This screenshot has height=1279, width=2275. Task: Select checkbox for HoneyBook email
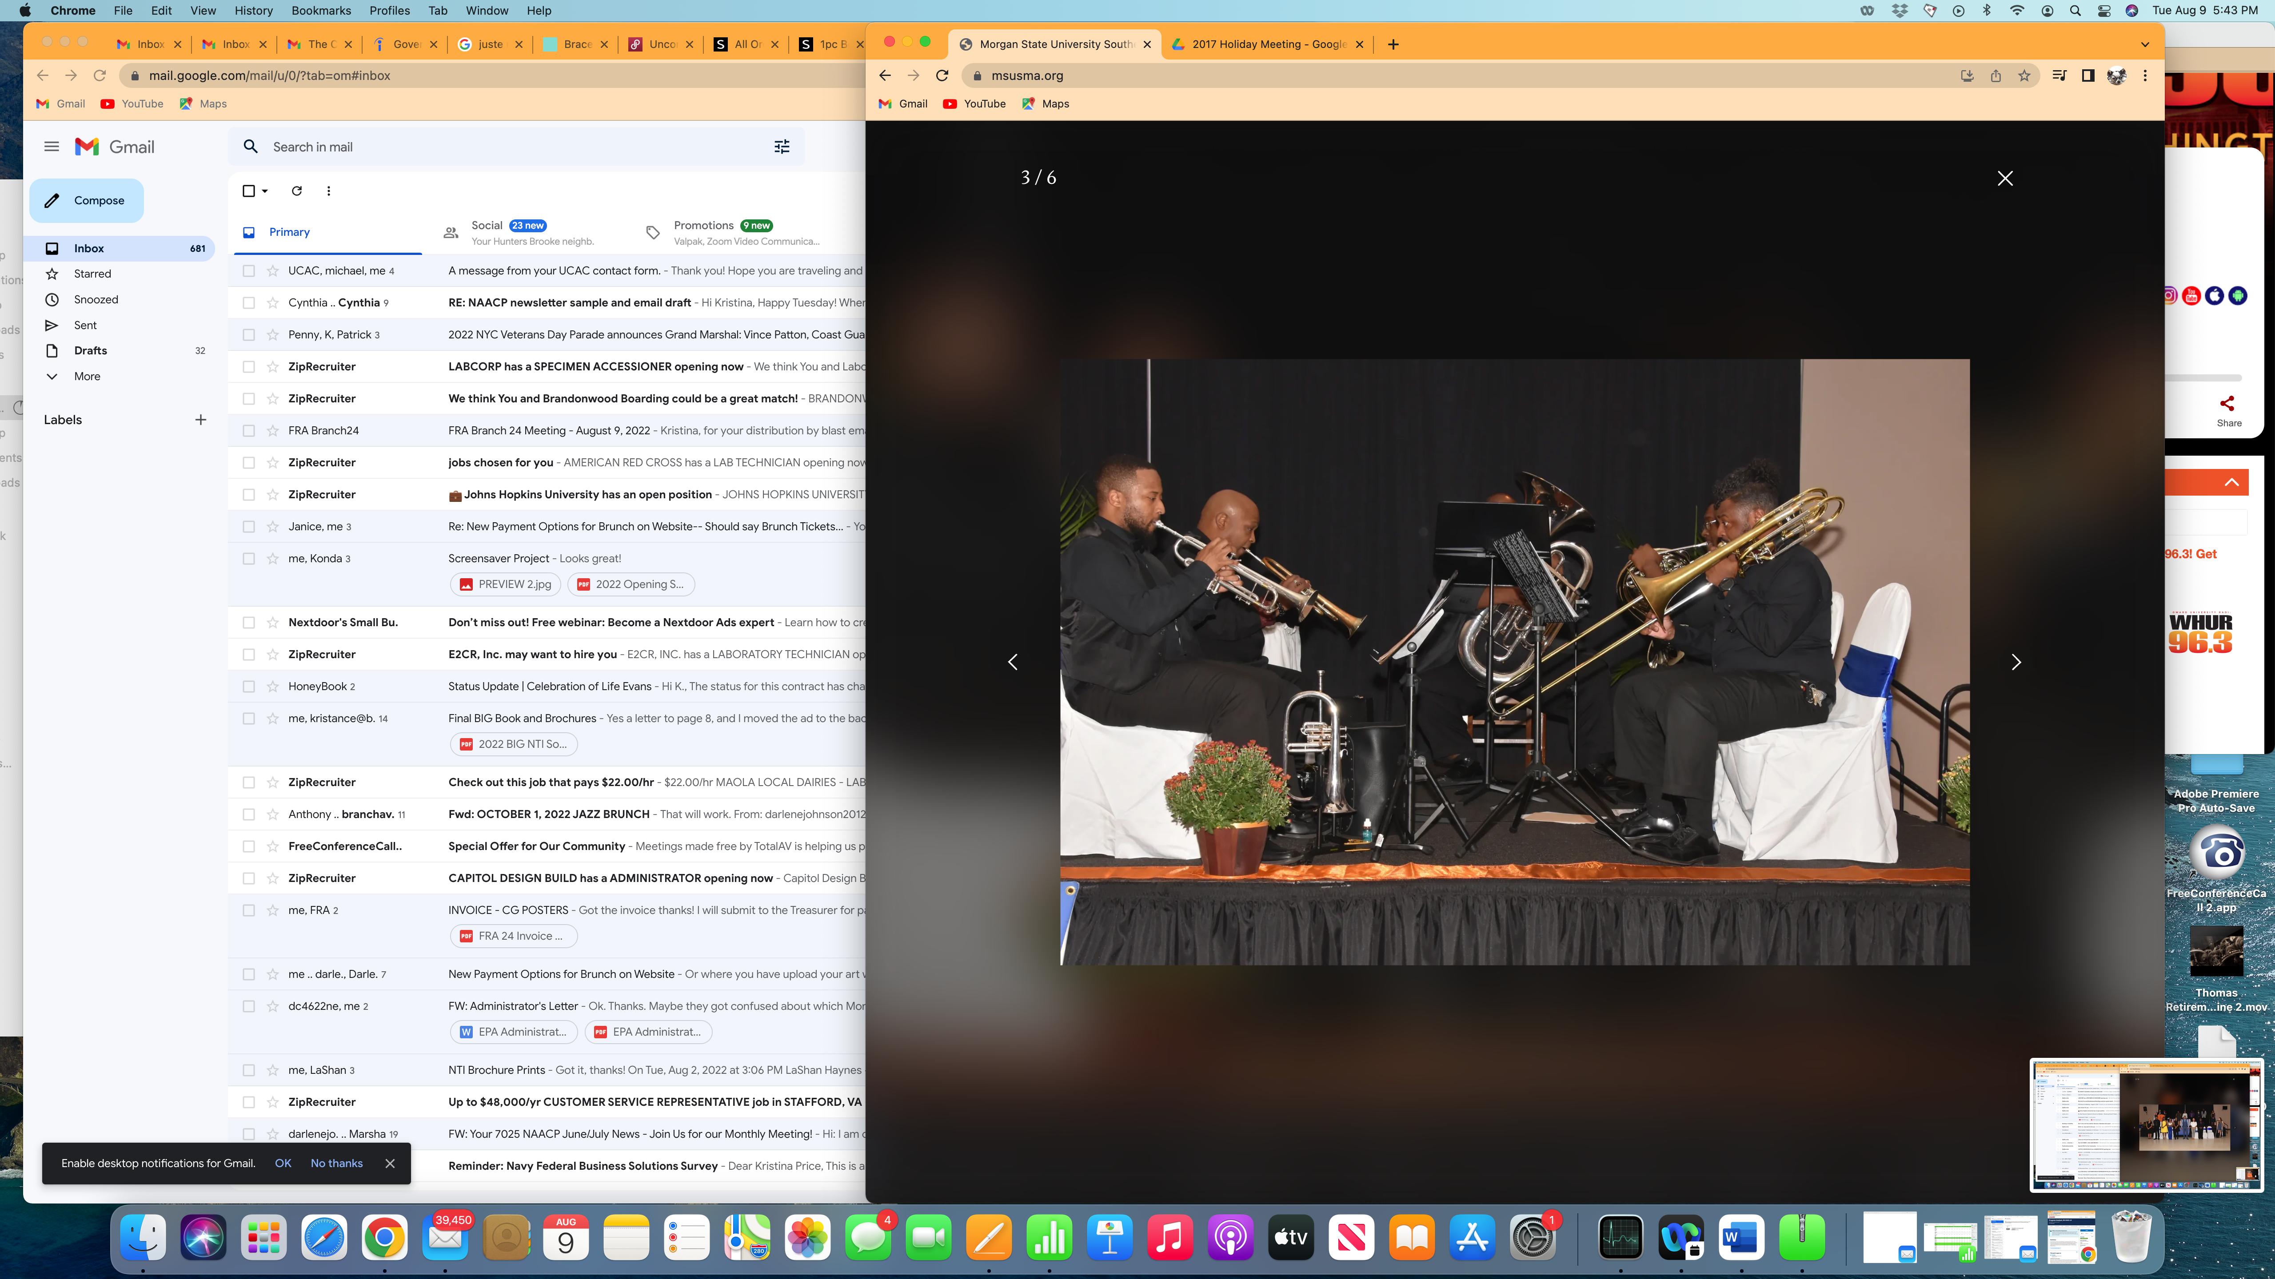pos(249,687)
